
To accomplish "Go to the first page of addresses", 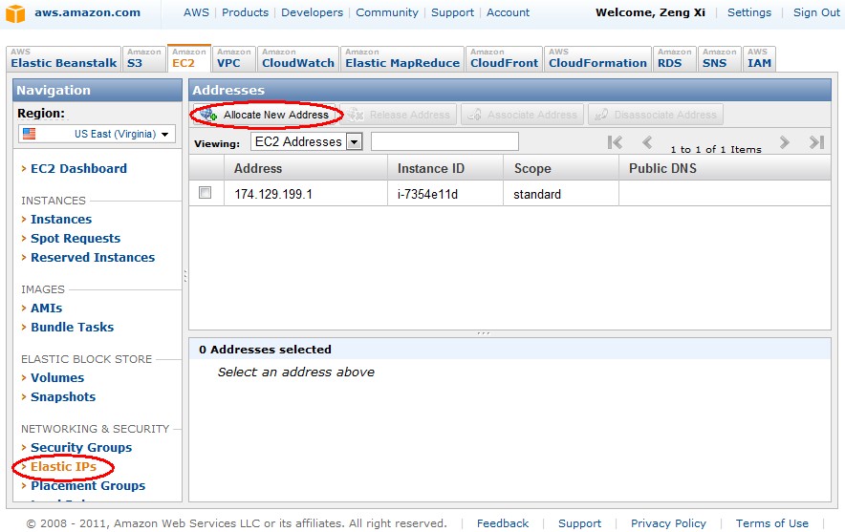I will coord(615,142).
